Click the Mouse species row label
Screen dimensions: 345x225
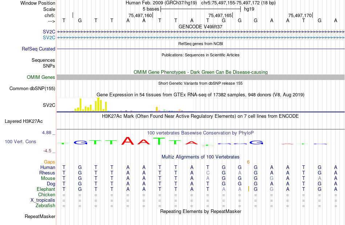click(x=48, y=178)
